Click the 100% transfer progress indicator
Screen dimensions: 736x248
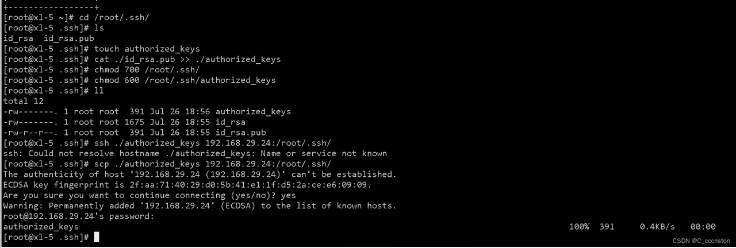(579, 227)
